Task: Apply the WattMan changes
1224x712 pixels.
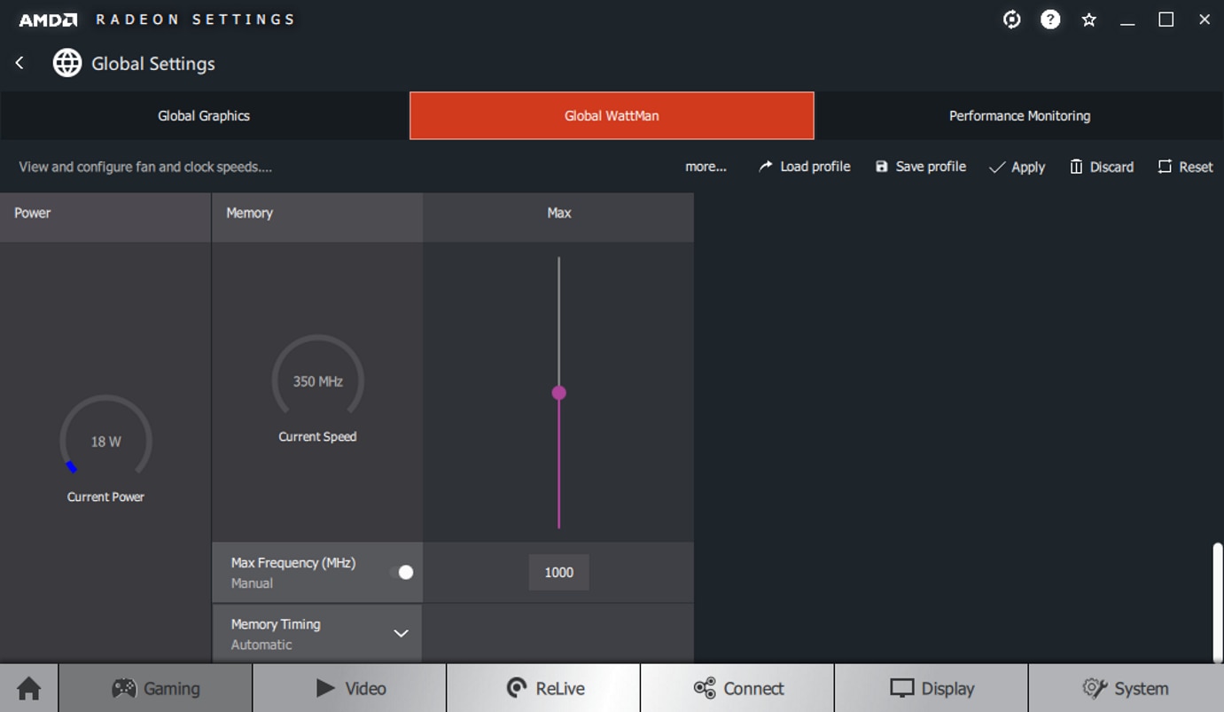Action: pos(1017,167)
